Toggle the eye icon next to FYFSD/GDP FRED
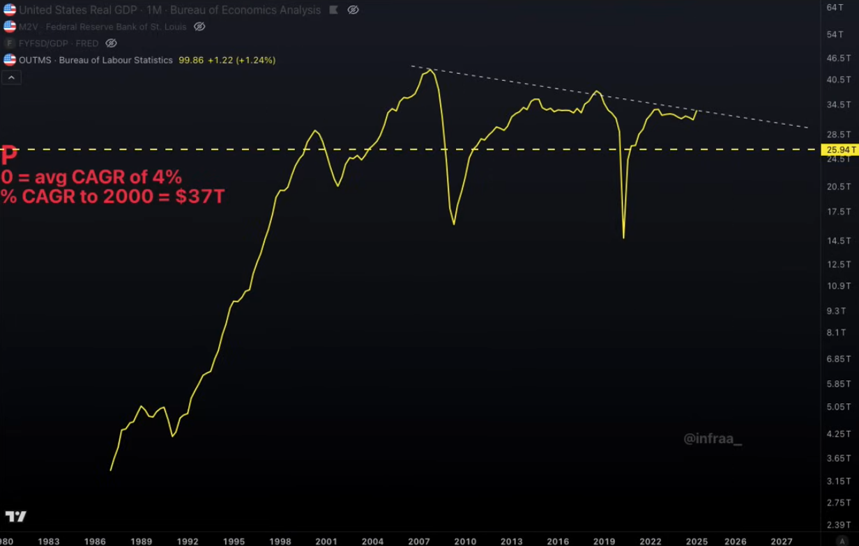Viewport: 859px width, 546px height. [x=111, y=43]
